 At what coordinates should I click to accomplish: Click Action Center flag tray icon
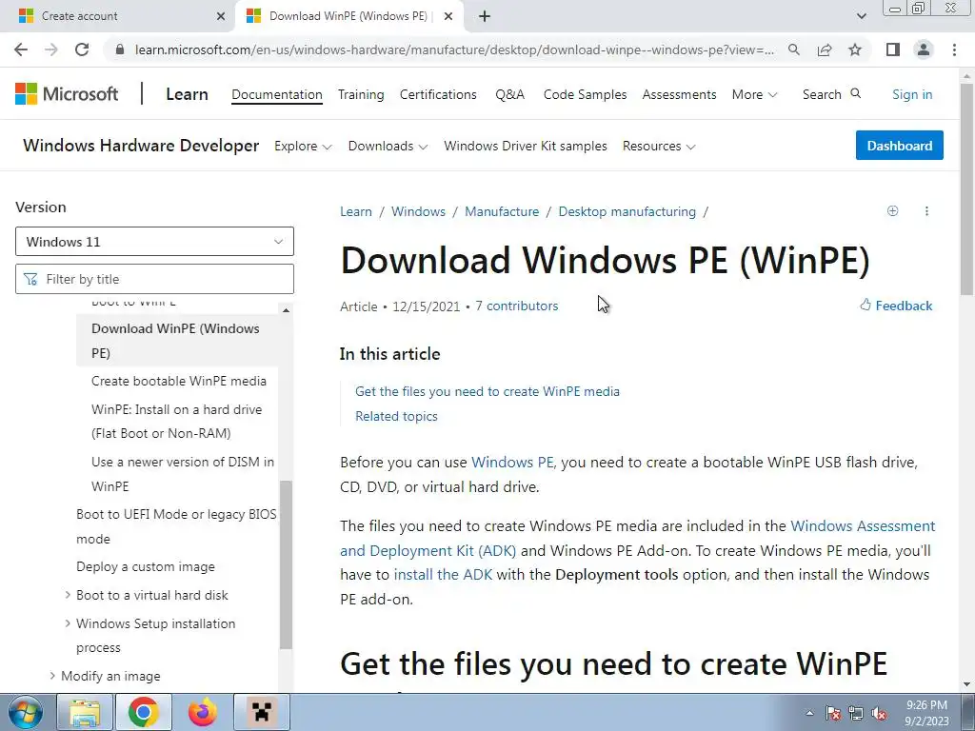[832, 714]
